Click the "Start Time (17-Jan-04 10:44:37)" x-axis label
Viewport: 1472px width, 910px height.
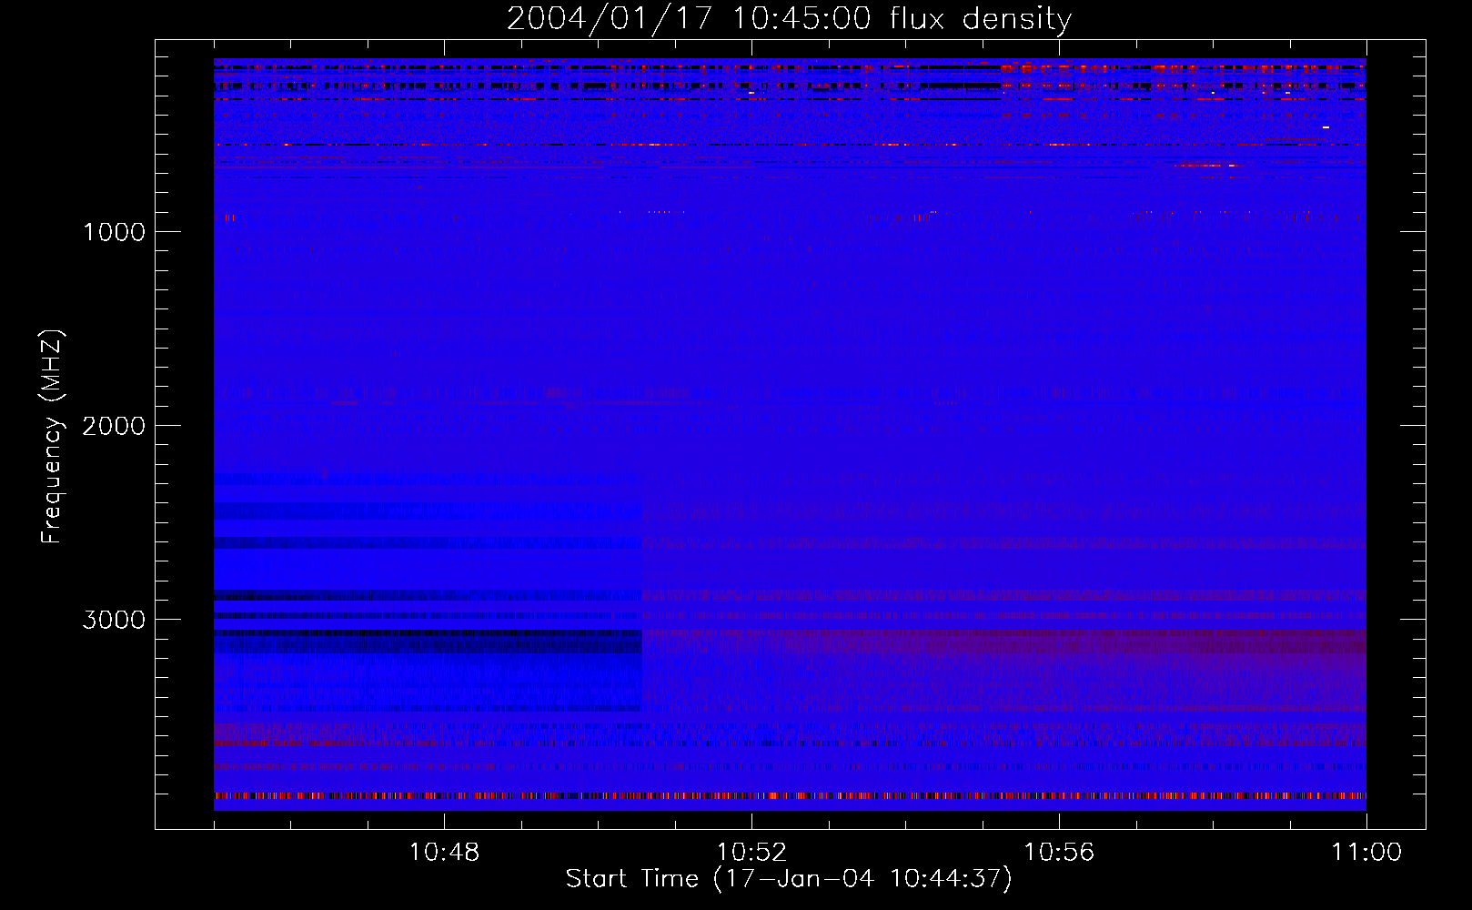click(x=789, y=879)
